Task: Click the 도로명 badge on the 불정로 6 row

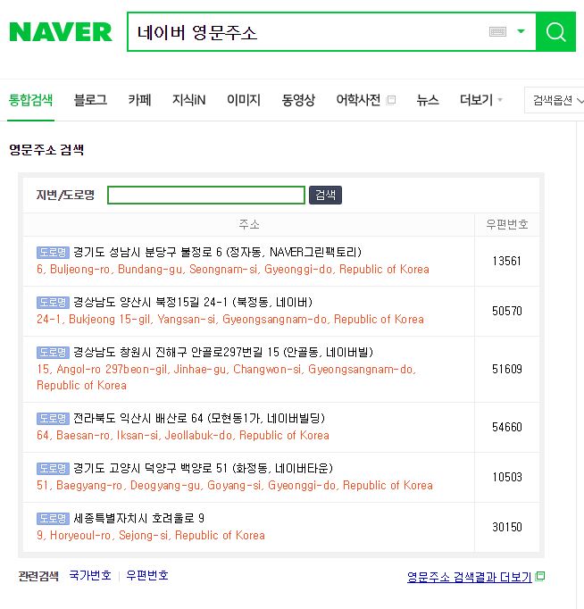Action: tap(54, 252)
